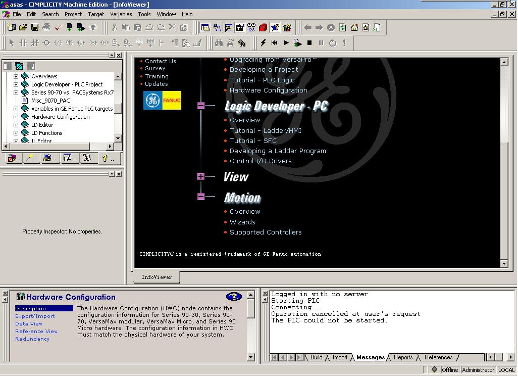Viewport: 518px width, 376px height.
Task: Open the Tutorial - Ladder/HMI link
Action: pos(265,130)
